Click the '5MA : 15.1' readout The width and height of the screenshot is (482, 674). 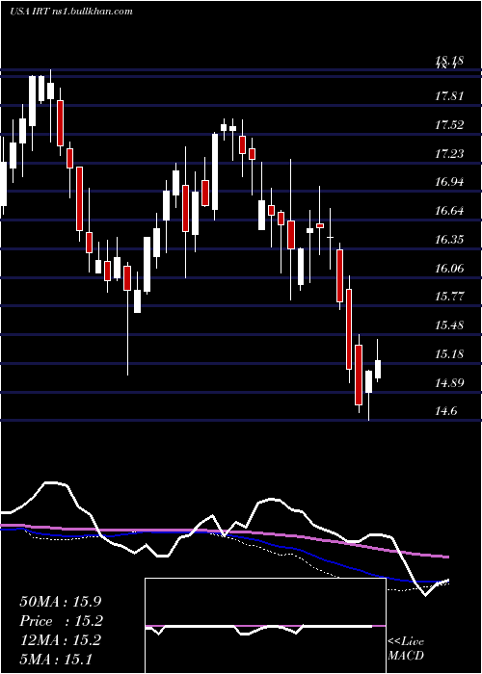(56, 659)
